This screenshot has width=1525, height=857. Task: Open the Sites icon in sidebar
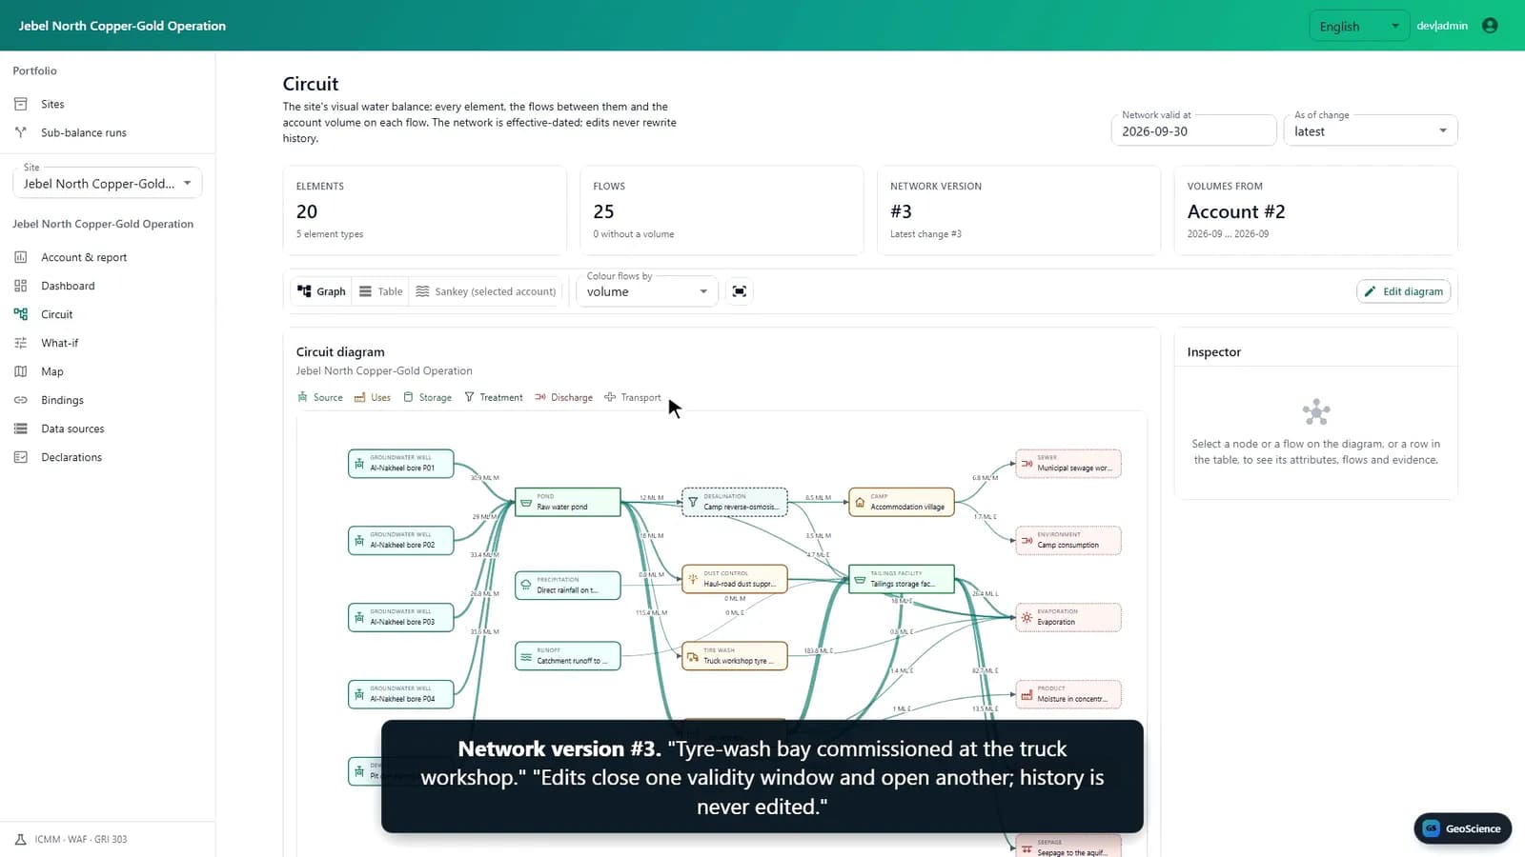click(21, 104)
